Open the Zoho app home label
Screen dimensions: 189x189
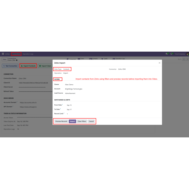7,54
